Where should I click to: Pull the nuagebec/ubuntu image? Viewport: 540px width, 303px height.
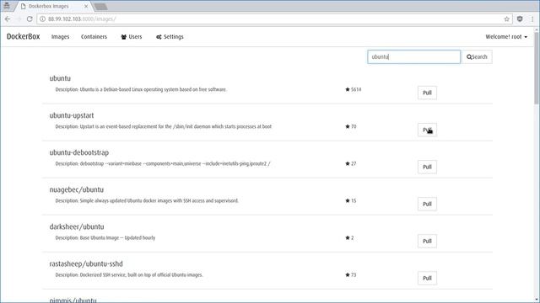(427, 204)
